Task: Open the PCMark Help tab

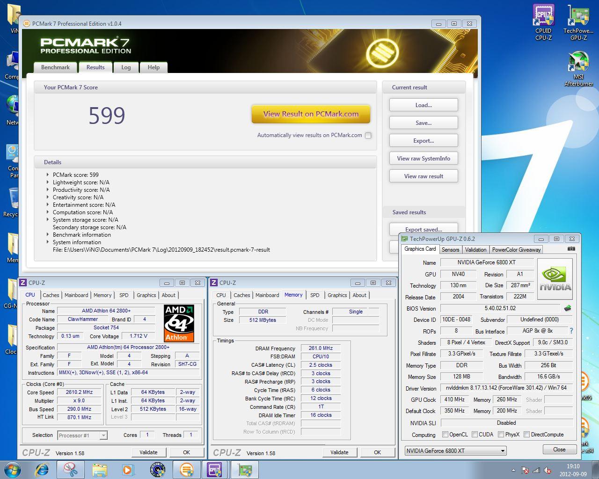Action: coord(153,67)
